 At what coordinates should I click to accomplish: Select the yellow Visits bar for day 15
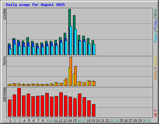click(x=74, y=80)
